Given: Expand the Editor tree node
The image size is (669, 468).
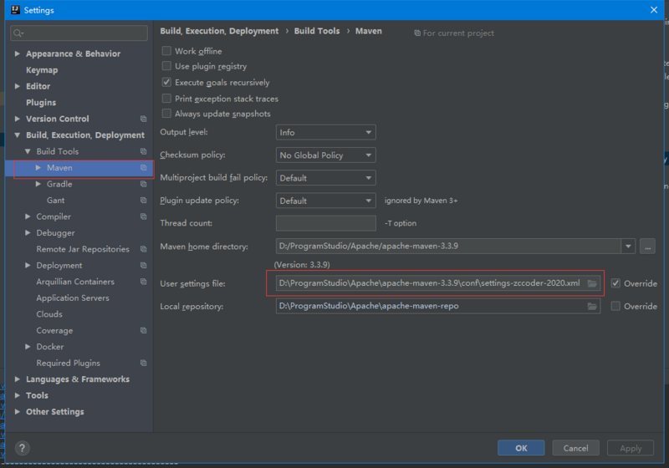Looking at the screenshot, I should pyautogui.click(x=18, y=86).
